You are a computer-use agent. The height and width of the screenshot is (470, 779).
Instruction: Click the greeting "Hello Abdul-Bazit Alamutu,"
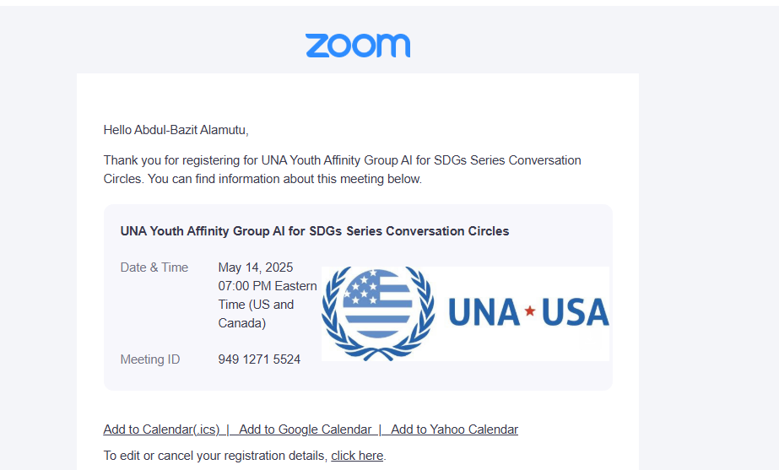click(x=176, y=130)
